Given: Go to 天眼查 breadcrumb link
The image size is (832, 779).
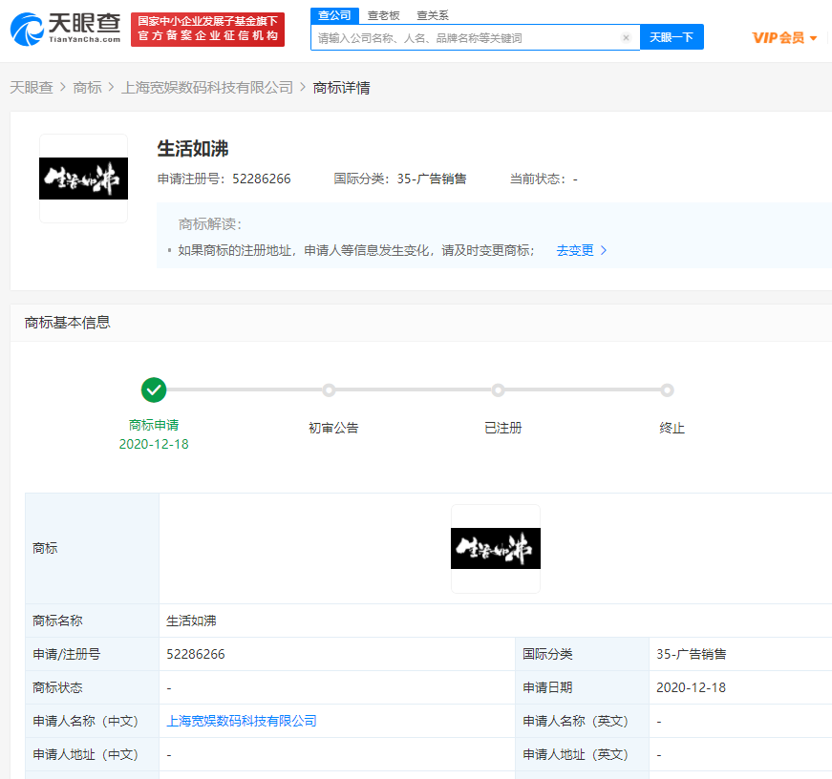Looking at the screenshot, I should click(32, 88).
